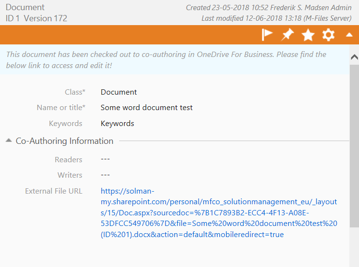Click the Created date and author text
This screenshot has height=267, width=359.
pyautogui.click(x=268, y=8)
